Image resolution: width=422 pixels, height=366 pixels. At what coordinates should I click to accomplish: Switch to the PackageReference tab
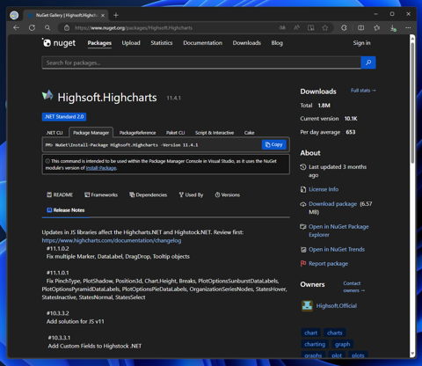click(137, 133)
